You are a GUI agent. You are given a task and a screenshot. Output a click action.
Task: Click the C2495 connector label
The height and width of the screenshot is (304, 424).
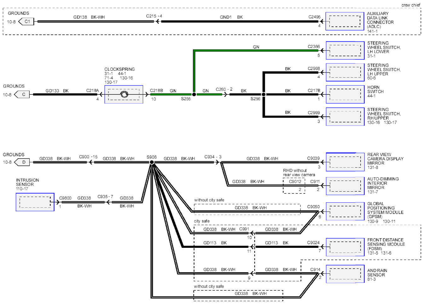pyautogui.click(x=314, y=17)
